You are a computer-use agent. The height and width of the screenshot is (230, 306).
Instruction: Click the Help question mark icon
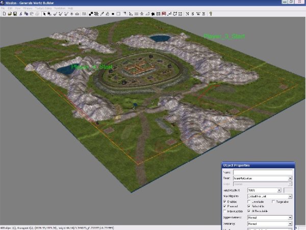[210, 14]
